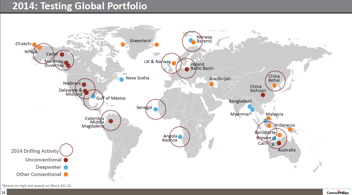
Task: Select the Nova Scotia deepwater marker
Action: click(121, 79)
